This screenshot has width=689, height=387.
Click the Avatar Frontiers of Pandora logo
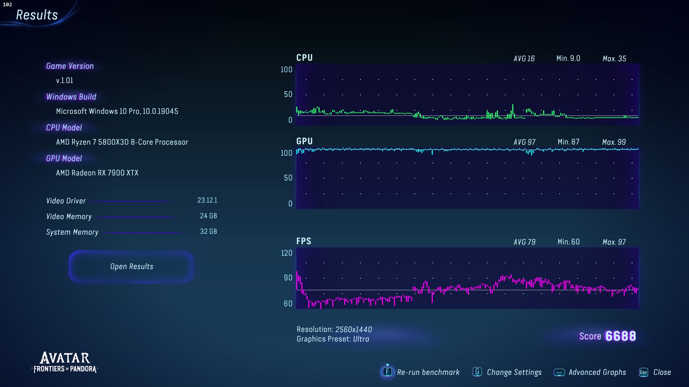pos(65,363)
